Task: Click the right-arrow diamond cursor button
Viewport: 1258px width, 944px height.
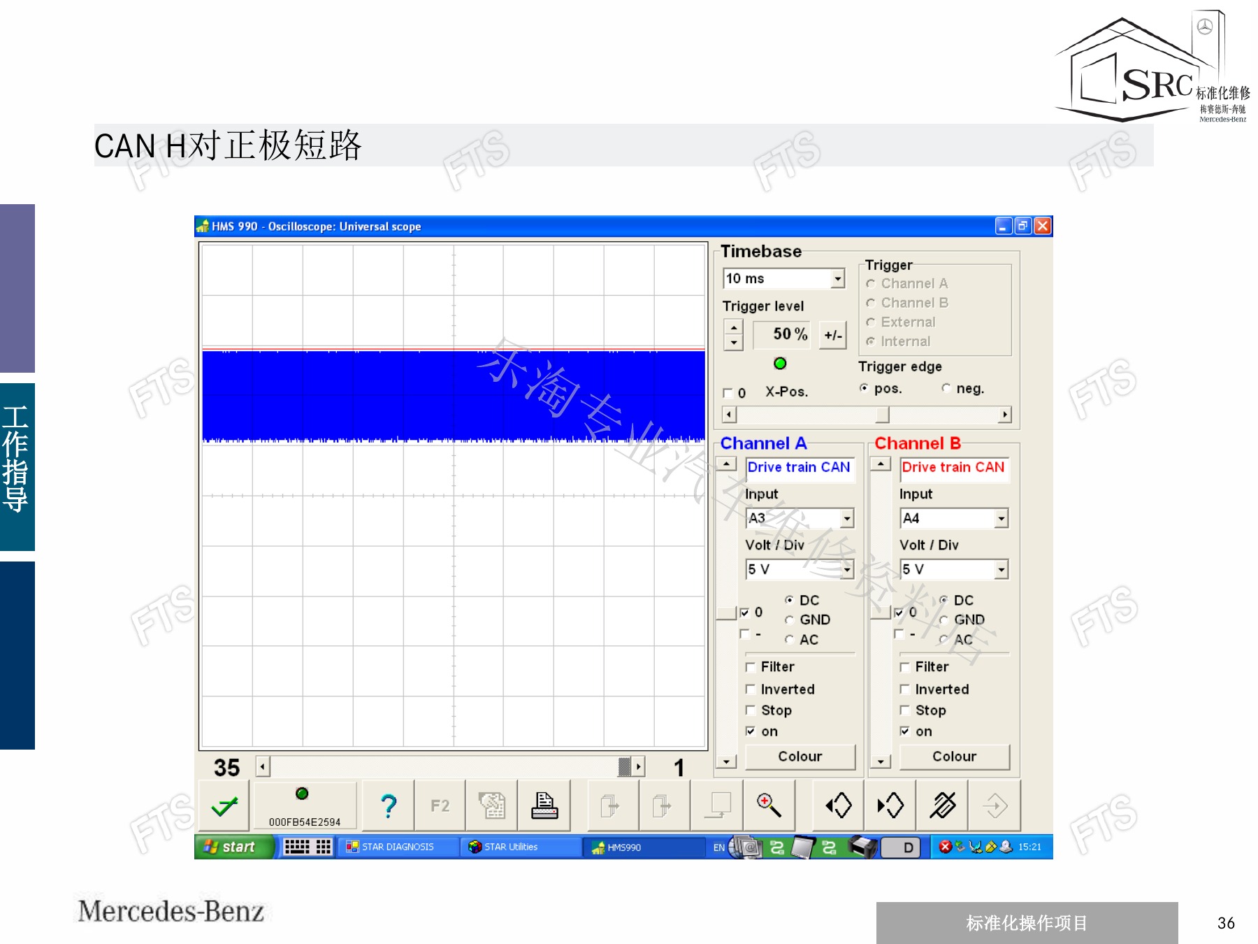Action: coord(890,806)
